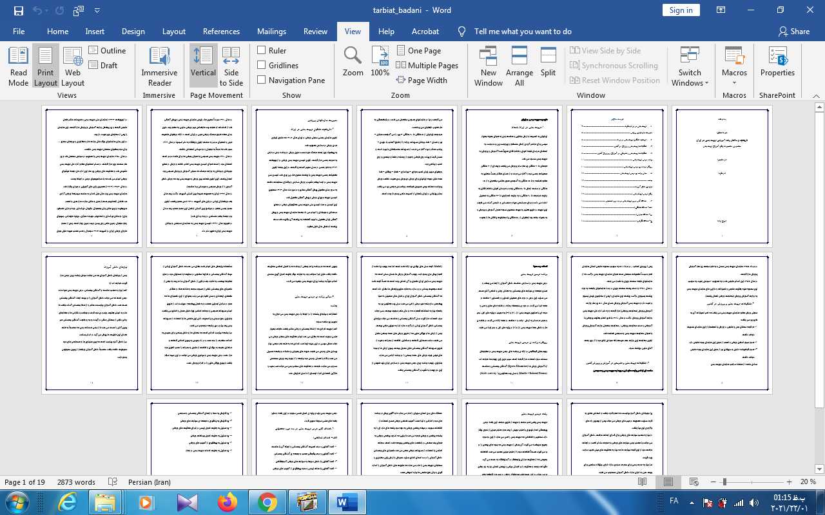Open the Immersive Reader
Image resolution: width=825 pixels, height=515 pixels.
tap(159, 66)
